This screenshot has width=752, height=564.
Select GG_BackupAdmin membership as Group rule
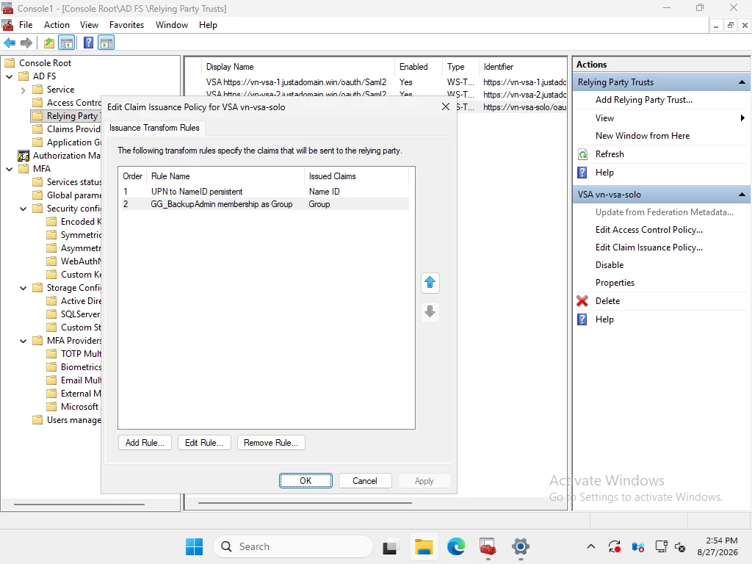[x=265, y=204]
